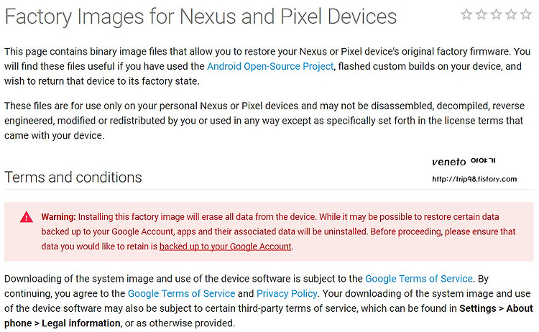Screen dimensions: 539x332
Task: Select the second rating star
Action: pyautogui.click(x=482, y=14)
